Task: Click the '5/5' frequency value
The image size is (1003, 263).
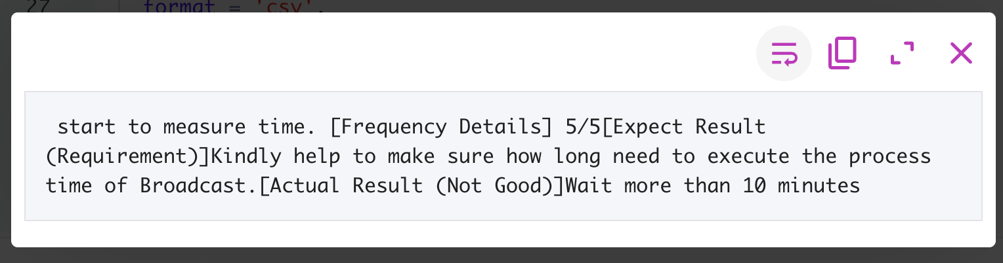Action: point(583,126)
